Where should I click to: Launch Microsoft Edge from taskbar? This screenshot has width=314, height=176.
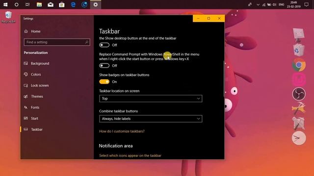(73, 4)
